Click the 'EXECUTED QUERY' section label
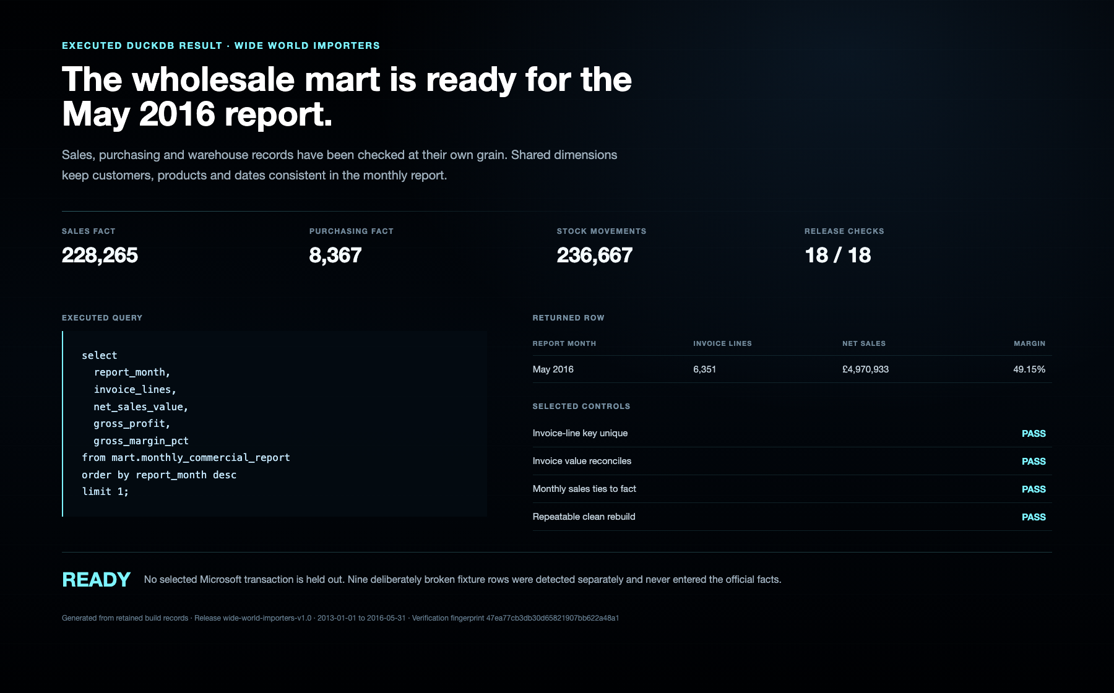The width and height of the screenshot is (1114, 693). point(102,318)
